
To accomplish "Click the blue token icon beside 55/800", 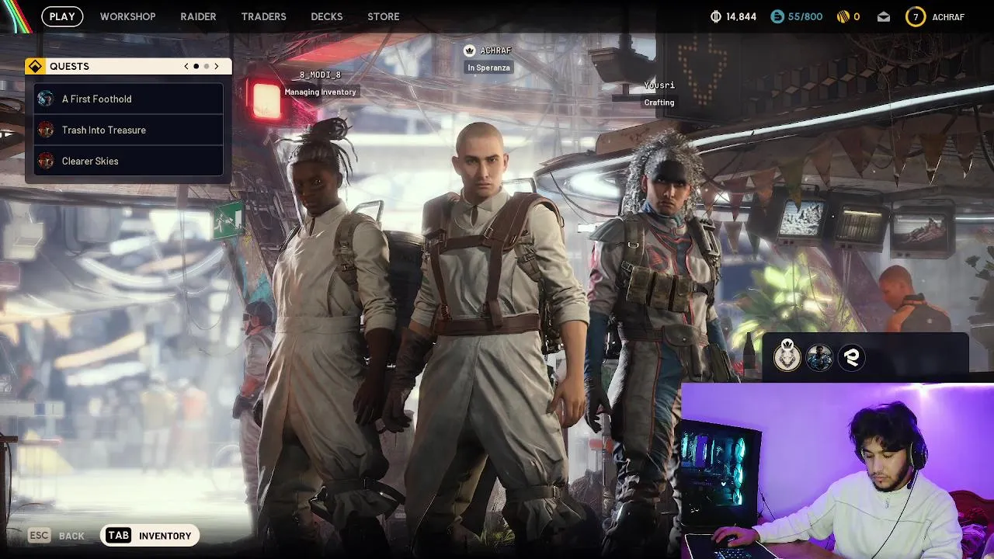I will coord(777,16).
